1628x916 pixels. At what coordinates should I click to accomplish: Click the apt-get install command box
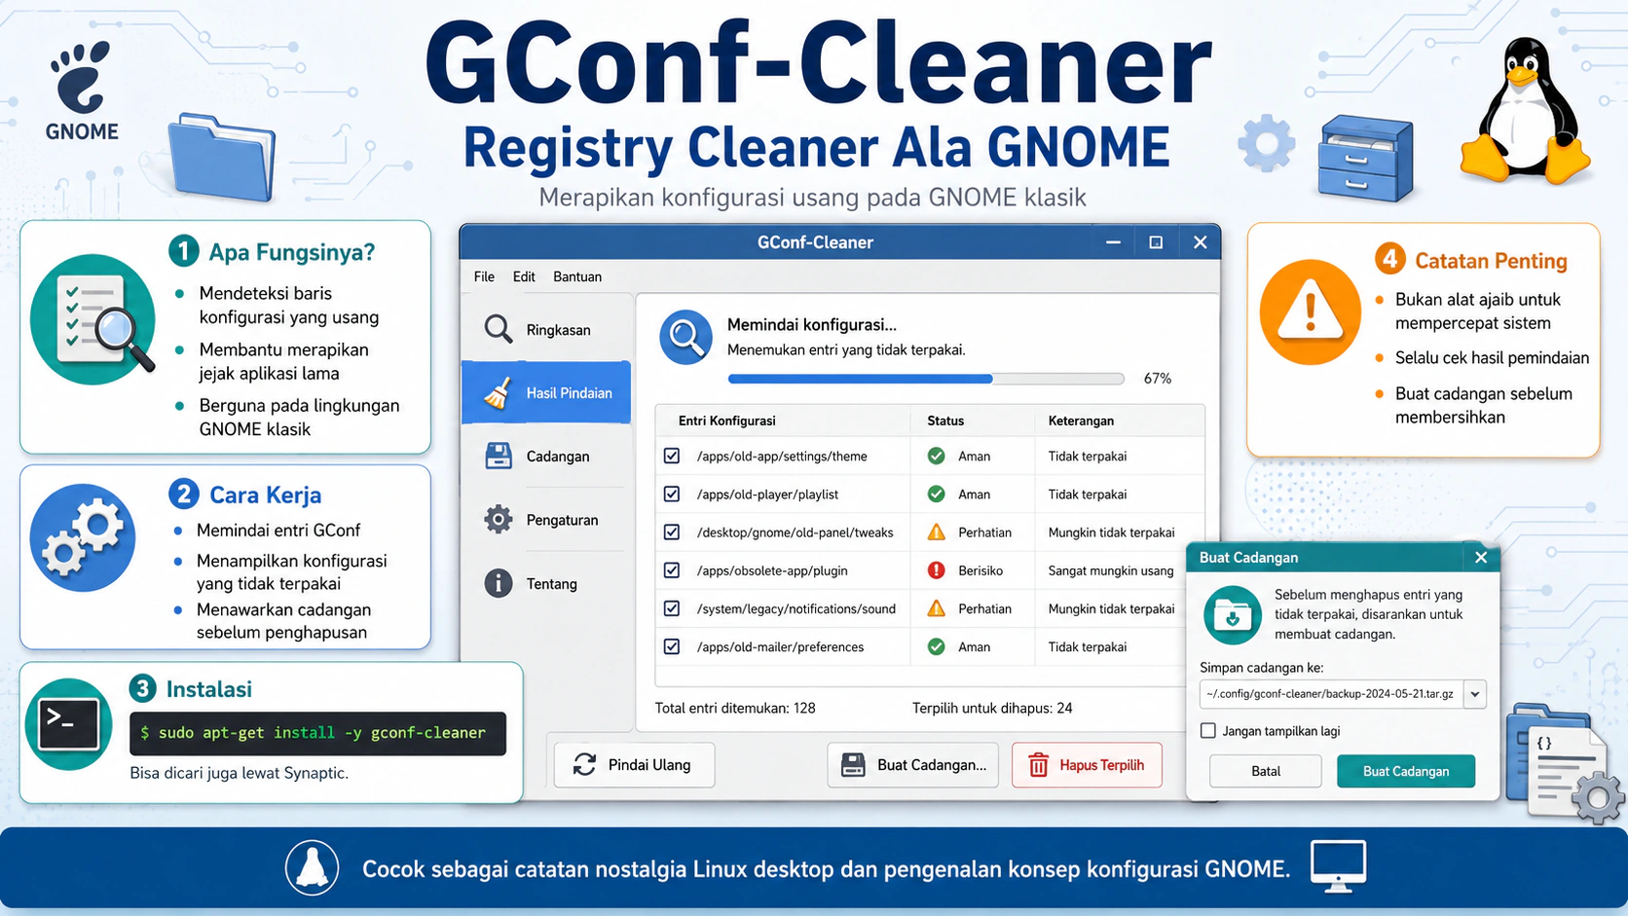point(317,733)
